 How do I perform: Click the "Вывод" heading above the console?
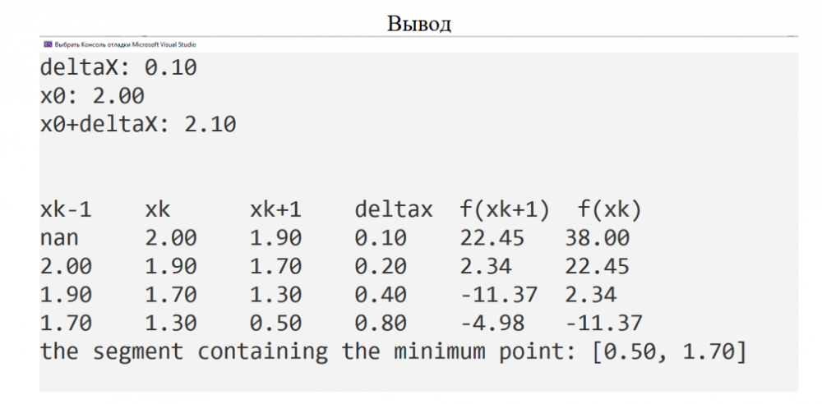coord(419,23)
